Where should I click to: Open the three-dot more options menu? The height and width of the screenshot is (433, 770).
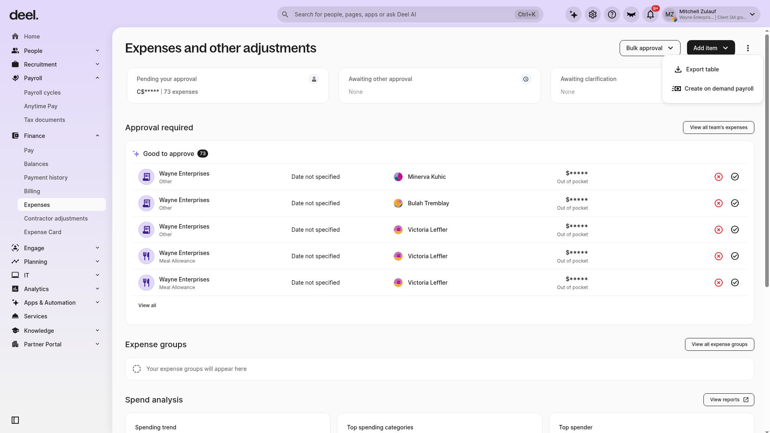click(748, 48)
